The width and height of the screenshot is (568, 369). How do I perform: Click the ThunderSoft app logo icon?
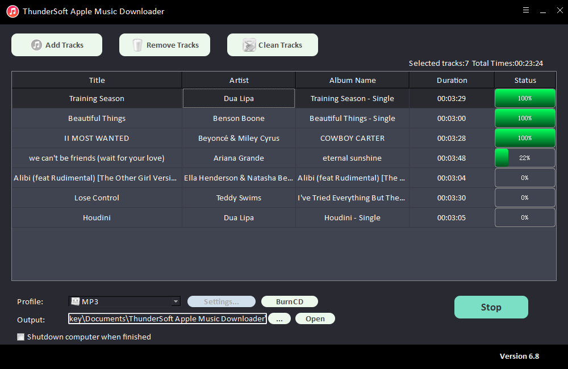tap(12, 11)
